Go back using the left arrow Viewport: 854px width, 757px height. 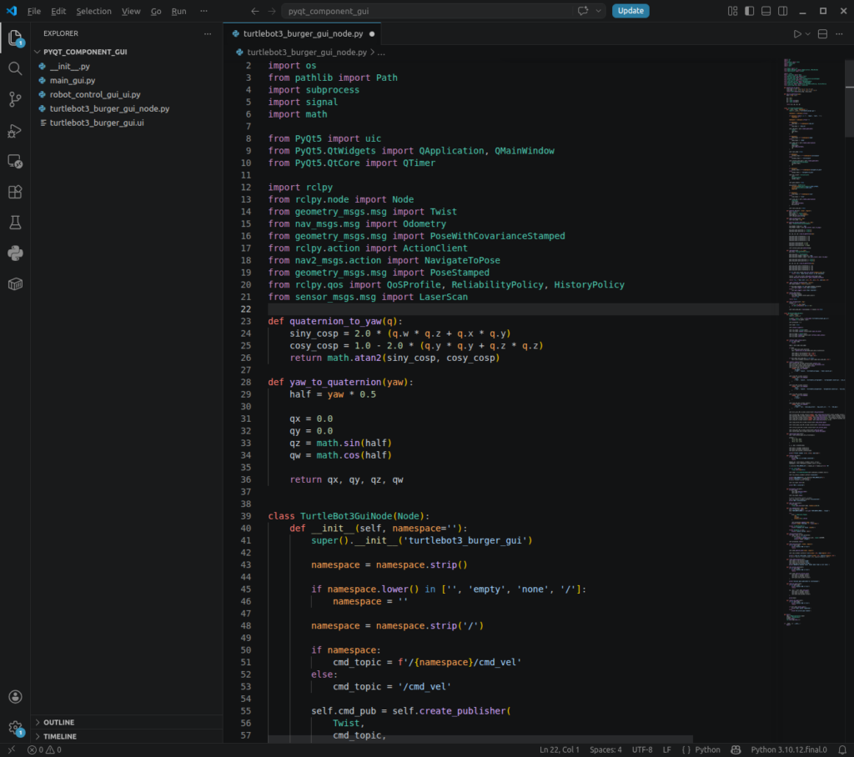(255, 11)
